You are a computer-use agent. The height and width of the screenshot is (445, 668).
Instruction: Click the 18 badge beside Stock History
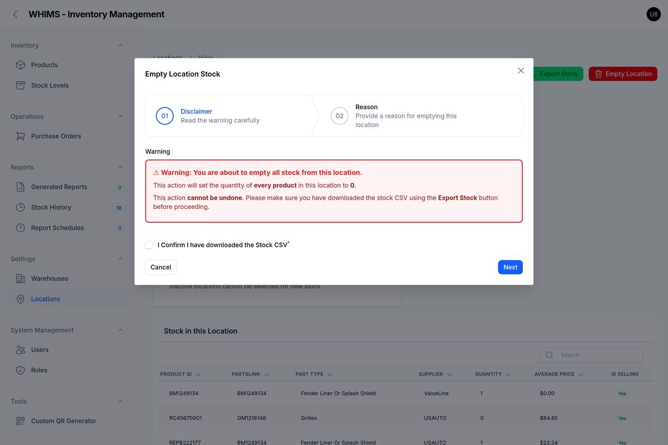click(x=119, y=208)
